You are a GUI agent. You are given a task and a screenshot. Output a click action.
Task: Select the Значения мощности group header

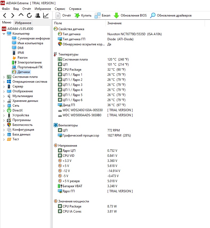pos(71,201)
